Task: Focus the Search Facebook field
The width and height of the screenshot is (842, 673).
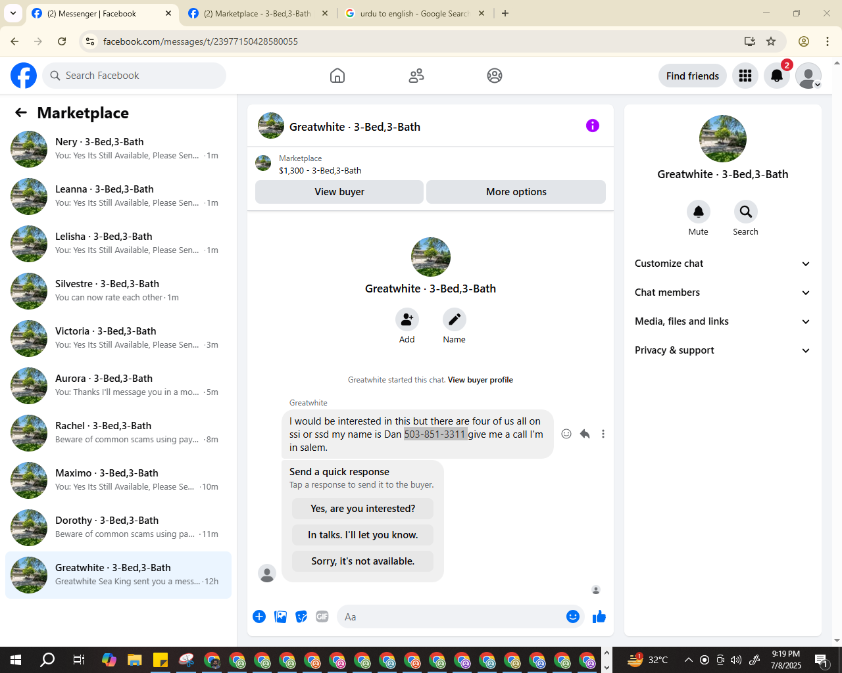Action: point(134,76)
